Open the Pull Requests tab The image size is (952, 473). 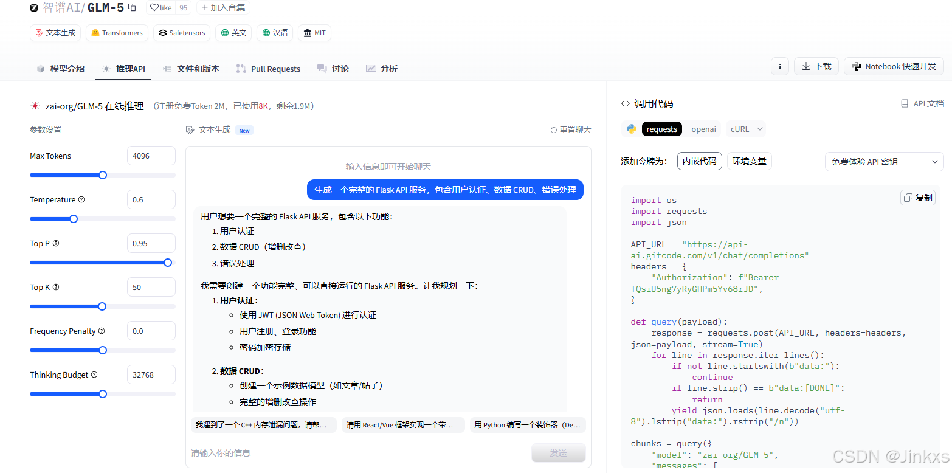coord(268,69)
